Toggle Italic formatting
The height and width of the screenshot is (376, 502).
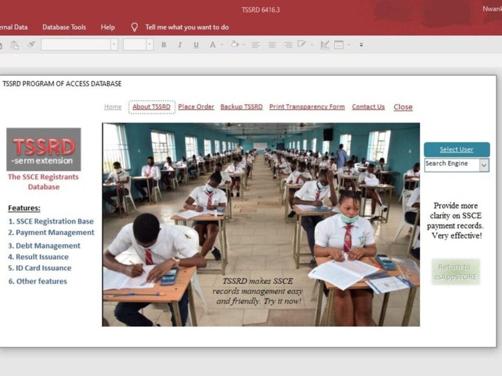click(180, 45)
